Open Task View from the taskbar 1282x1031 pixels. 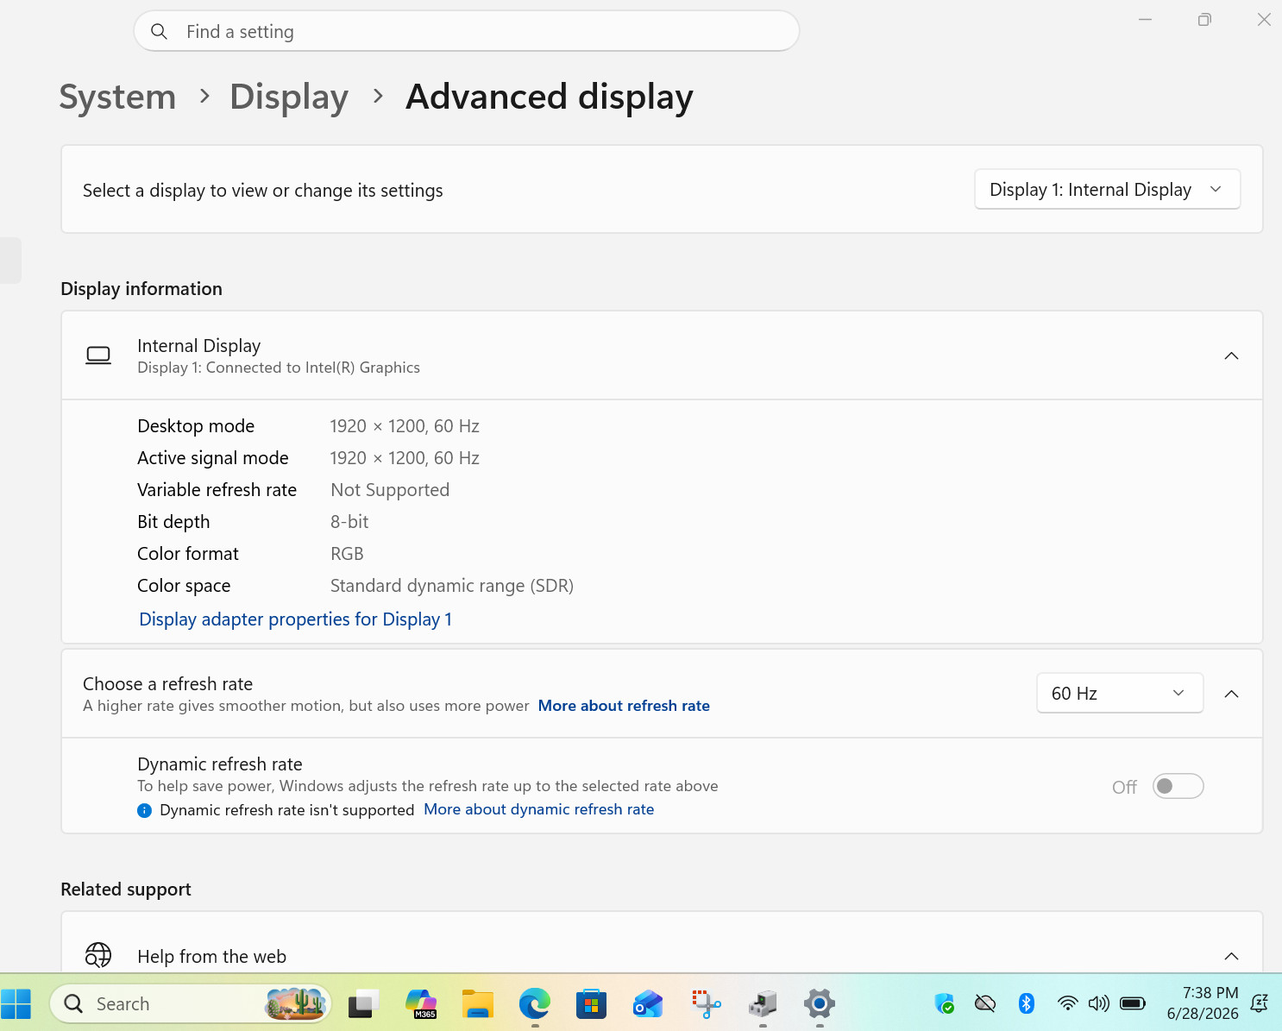point(363,1003)
